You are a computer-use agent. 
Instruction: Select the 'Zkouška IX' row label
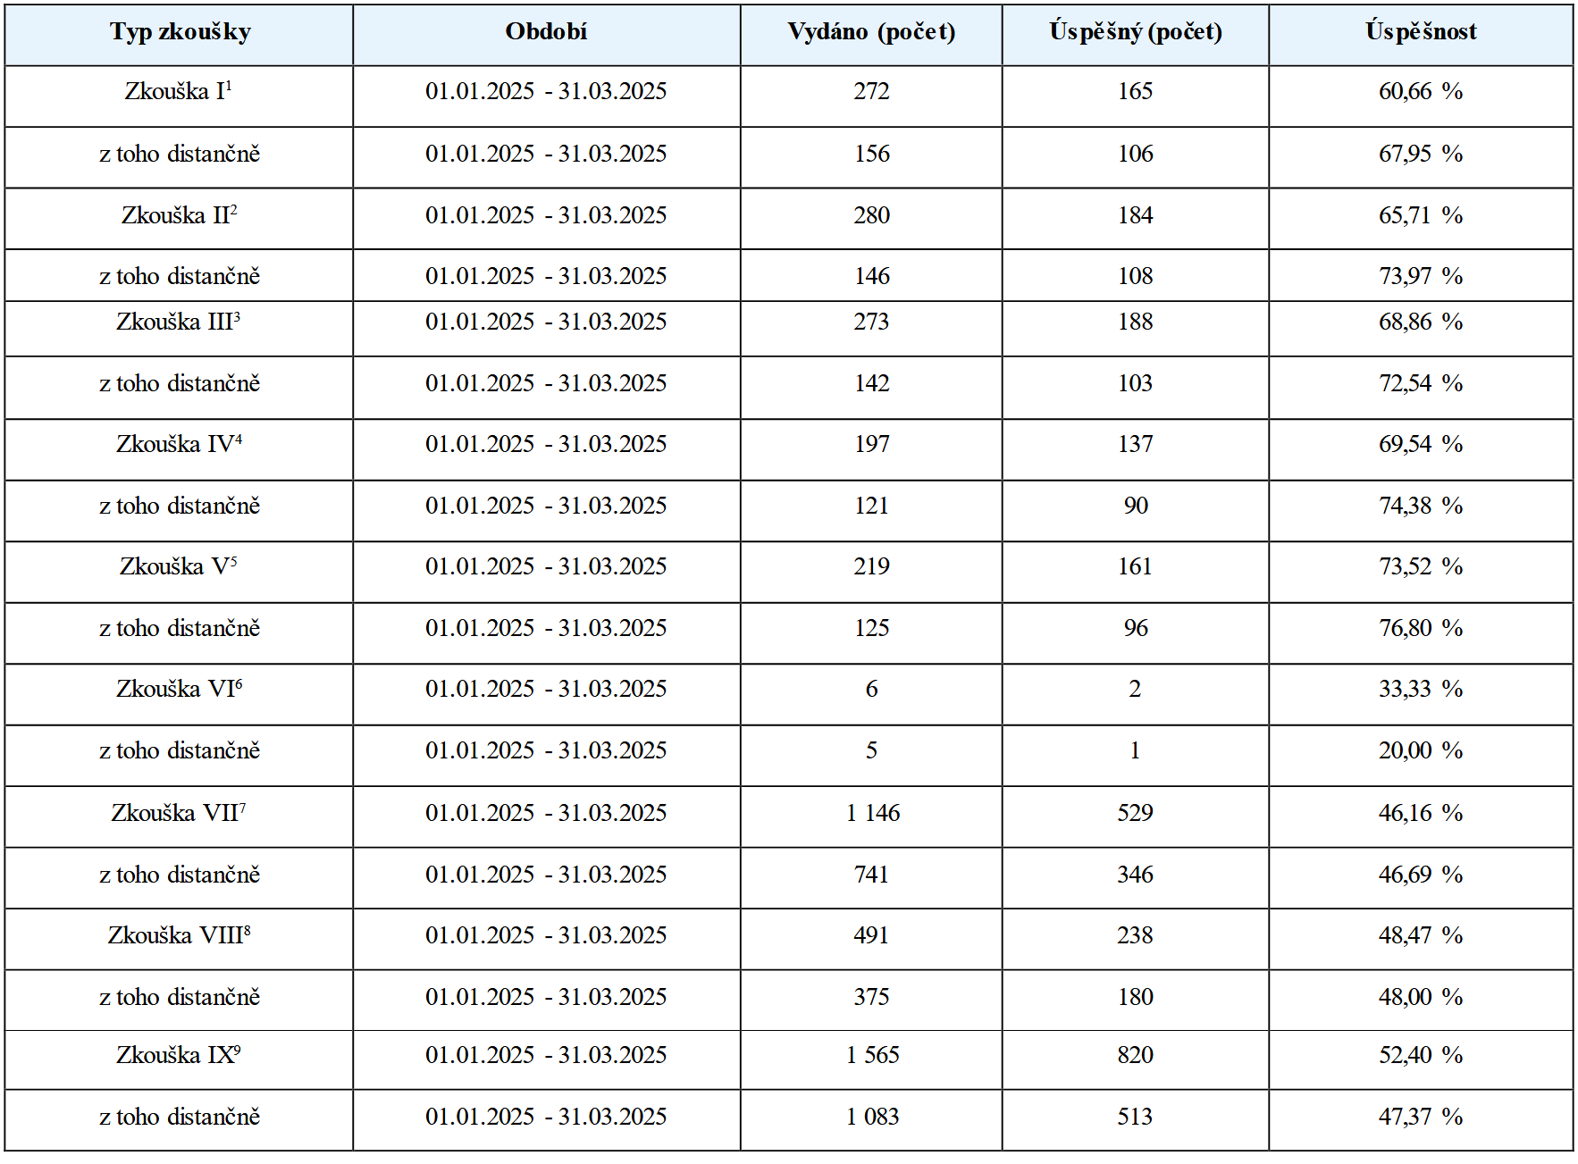179,1055
